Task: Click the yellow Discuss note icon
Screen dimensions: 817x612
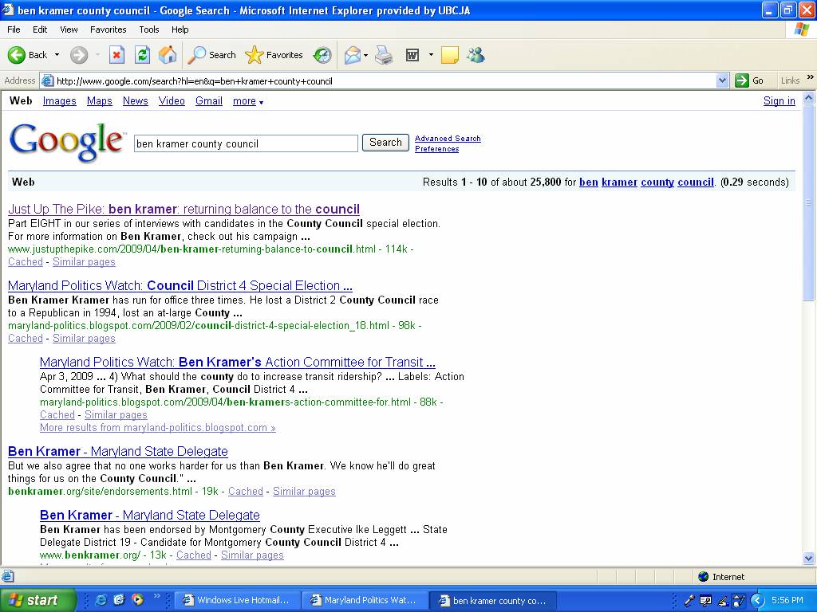Action: [450, 55]
